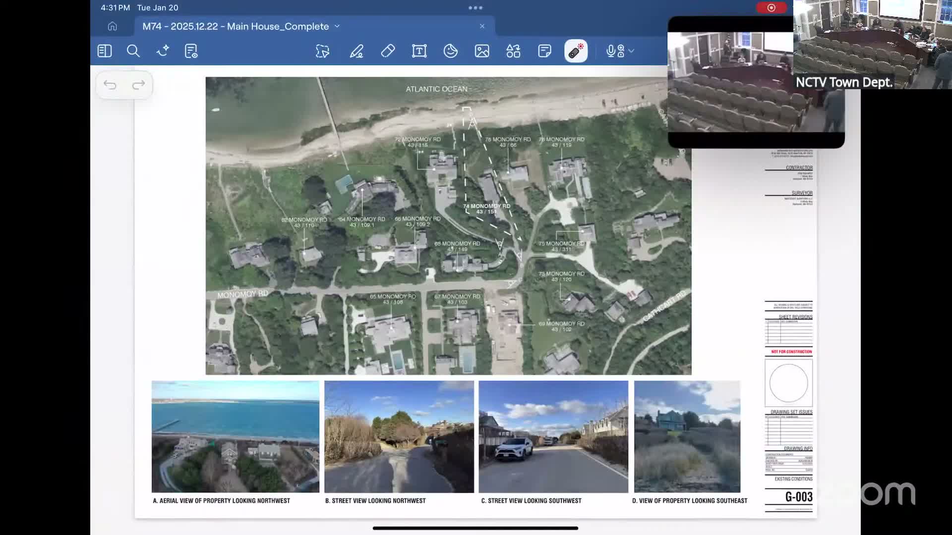Open the Shapes tool
Image resolution: width=952 pixels, height=535 pixels.
click(x=513, y=51)
